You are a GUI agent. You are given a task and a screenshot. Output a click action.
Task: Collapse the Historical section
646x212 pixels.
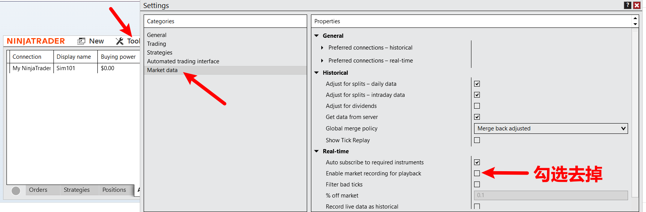pyautogui.click(x=316, y=73)
